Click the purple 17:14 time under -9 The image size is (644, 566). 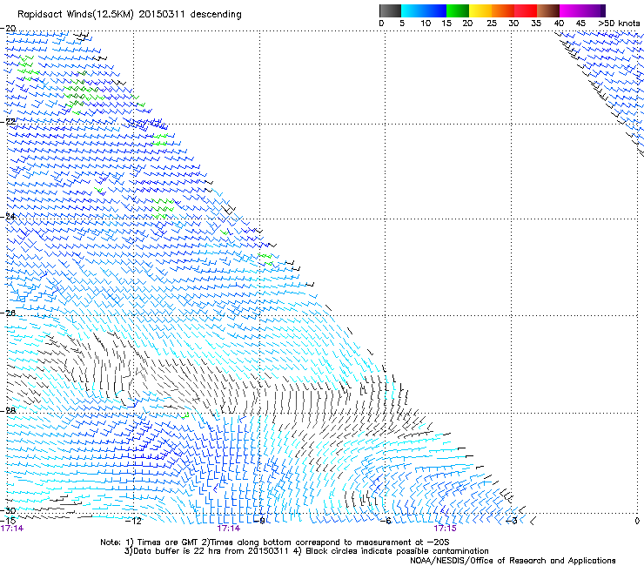[x=229, y=529]
